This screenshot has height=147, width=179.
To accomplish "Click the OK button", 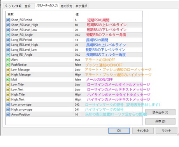I will (119, 131).
